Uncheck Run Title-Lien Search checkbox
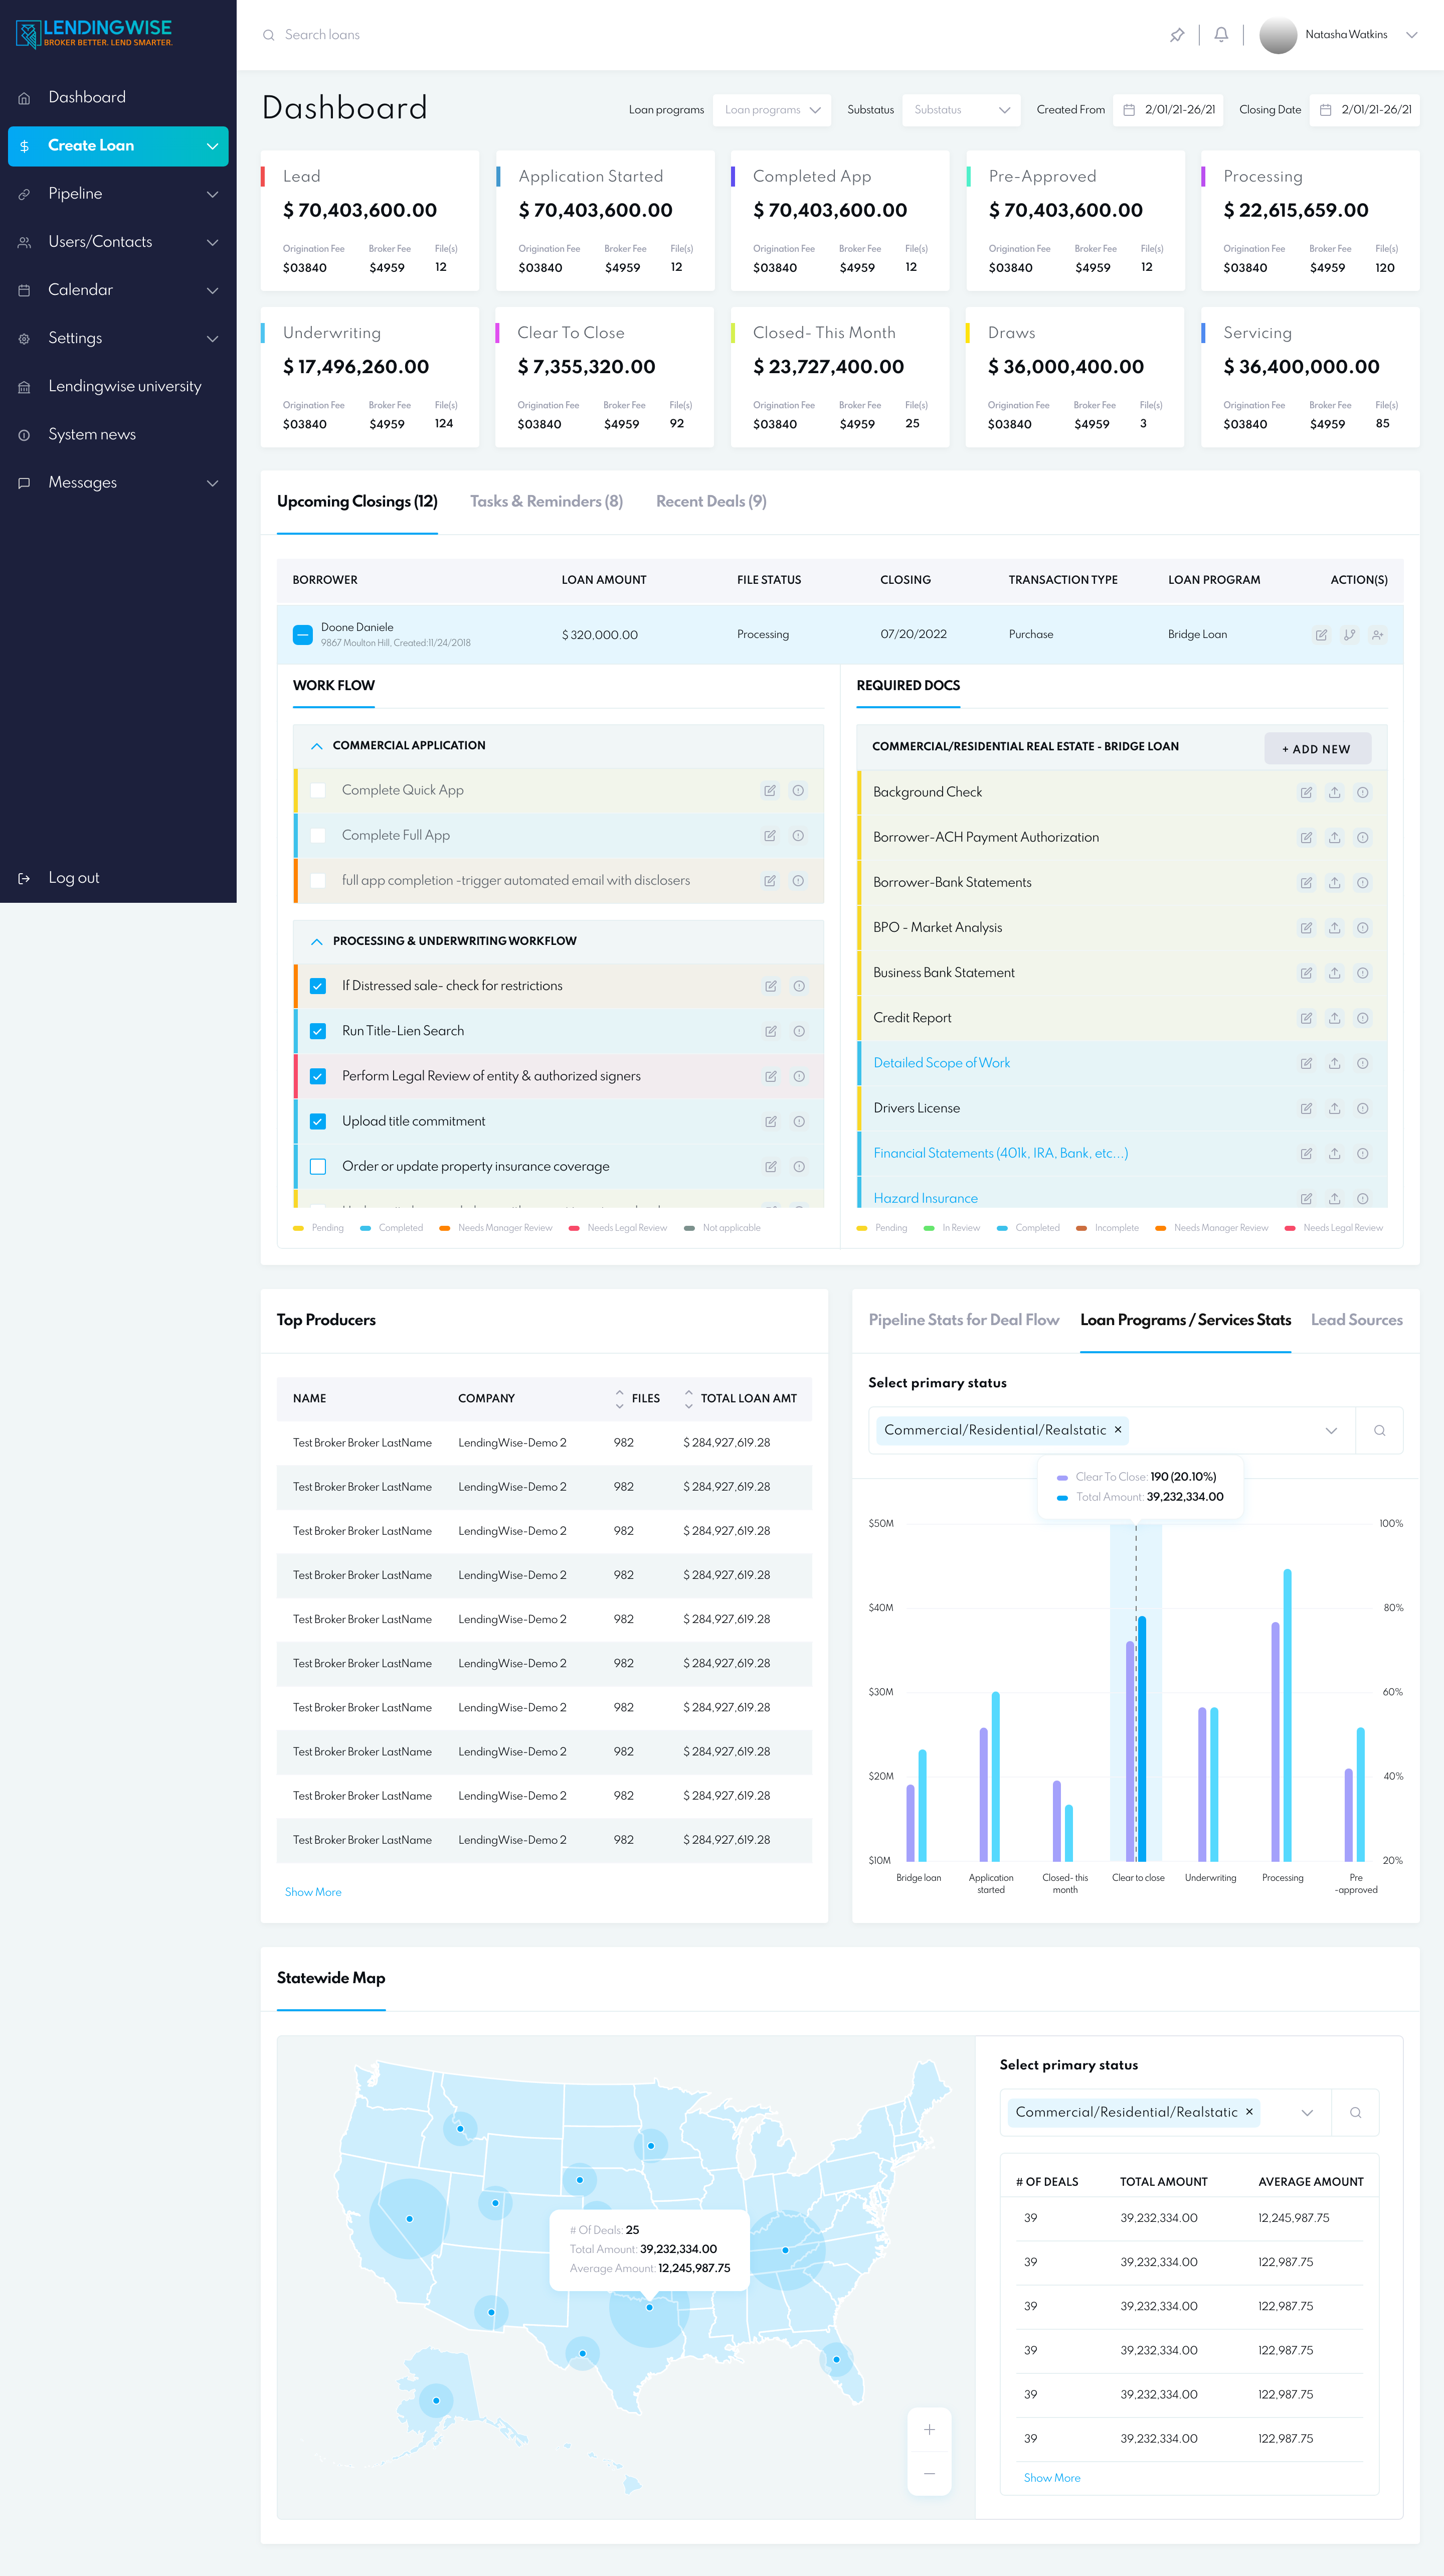Image resolution: width=1444 pixels, height=2576 pixels. click(318, 1031)
